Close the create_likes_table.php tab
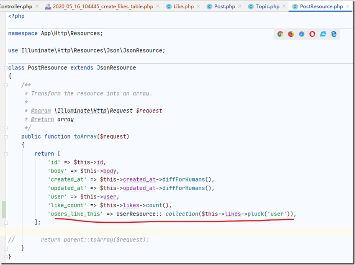Image resolution: width=355 pixels, height=265 pixels. (158, 6)
